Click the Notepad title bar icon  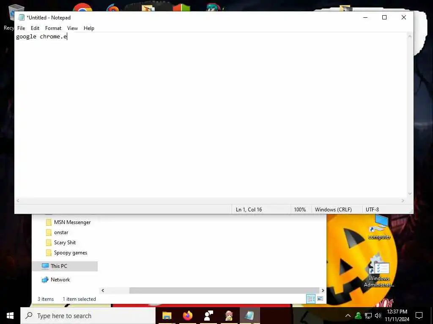21,17
